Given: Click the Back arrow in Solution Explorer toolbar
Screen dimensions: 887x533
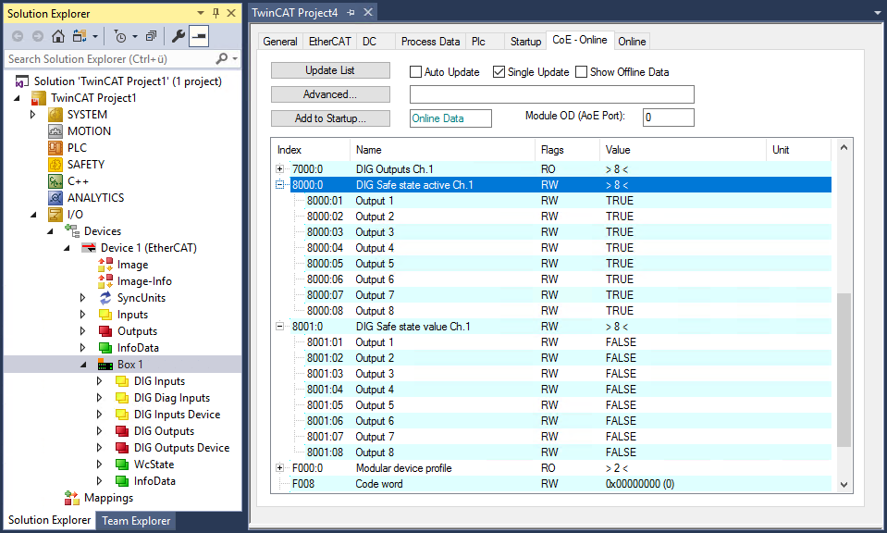Looking at the screenshot, I should point(18,36).
